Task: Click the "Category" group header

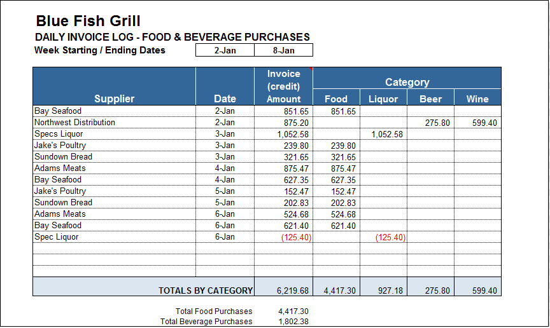Action: [407, 82]
